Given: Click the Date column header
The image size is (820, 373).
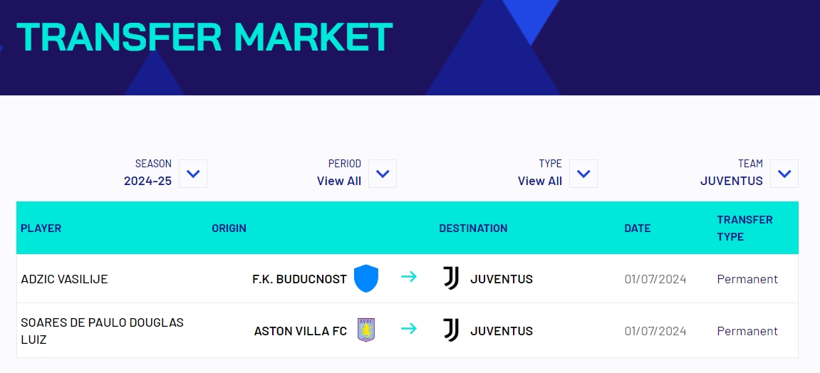Looking at the screenshot, I should (x=637, y=228).
